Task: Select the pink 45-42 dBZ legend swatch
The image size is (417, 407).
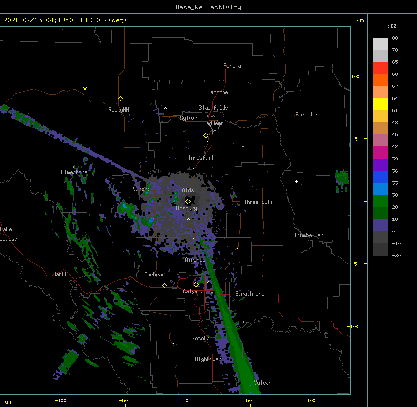Action: click(x=380, y=141)
